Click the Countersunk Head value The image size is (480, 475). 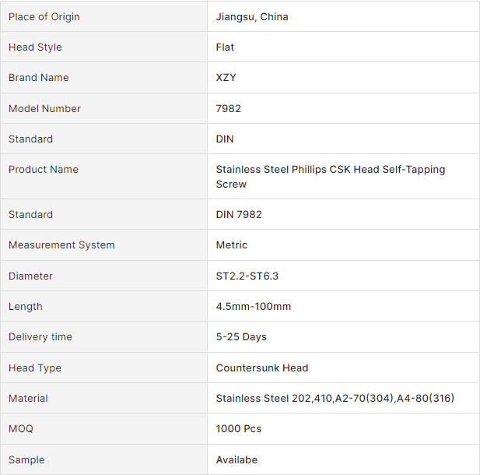pyautogui.click(x=262, y=368)
